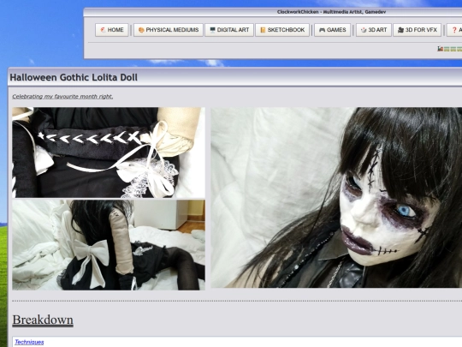Click the Breakdown heading
Image resolution: width=462 pixels, height=347 pixels.
pyautogui.click(x=43, y=320)
